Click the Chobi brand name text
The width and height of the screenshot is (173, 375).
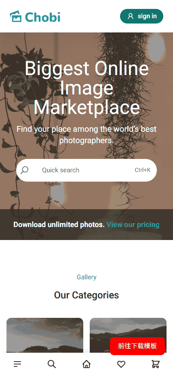click(x=43, y=17)
